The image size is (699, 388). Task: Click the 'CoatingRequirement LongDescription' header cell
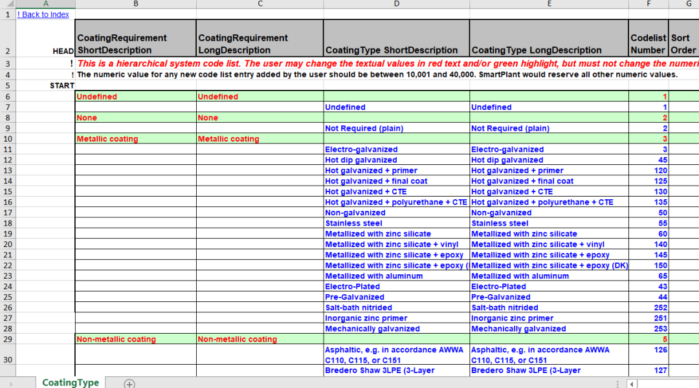point(260,38)
